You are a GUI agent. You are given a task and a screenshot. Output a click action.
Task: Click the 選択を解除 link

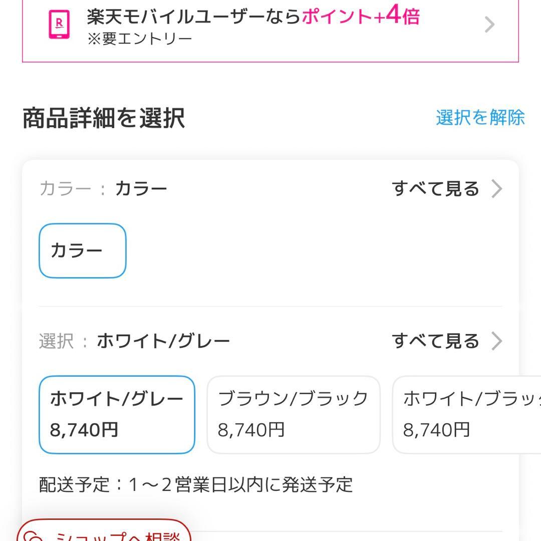479,119
